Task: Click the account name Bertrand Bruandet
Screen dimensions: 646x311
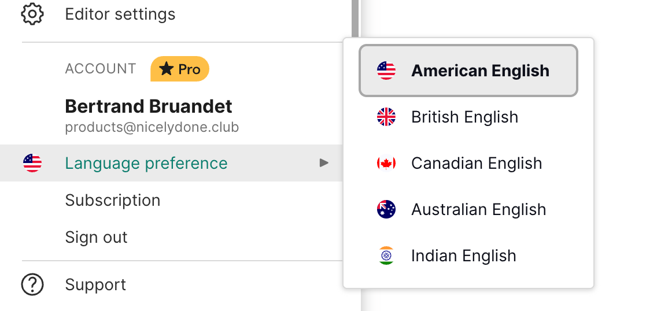Action: [x=149, y=106]
